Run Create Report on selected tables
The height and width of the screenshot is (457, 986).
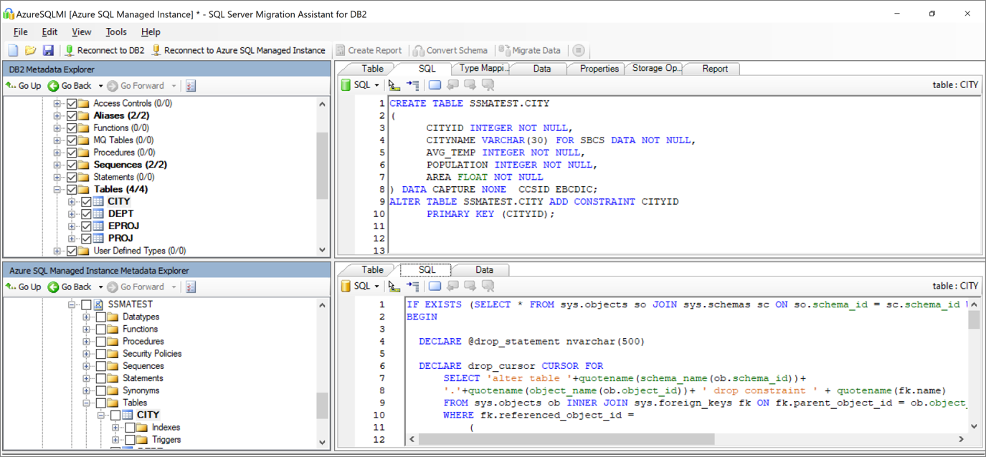(369, 50)
